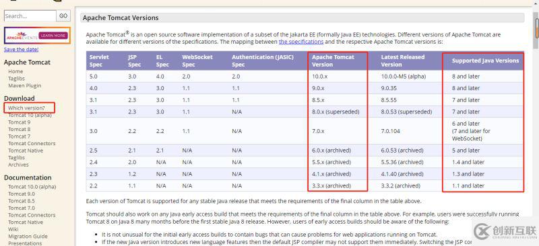
Task: Go to the Home link under Apache Tomcat
Action: pyautogui.click(x=15, y=71)
